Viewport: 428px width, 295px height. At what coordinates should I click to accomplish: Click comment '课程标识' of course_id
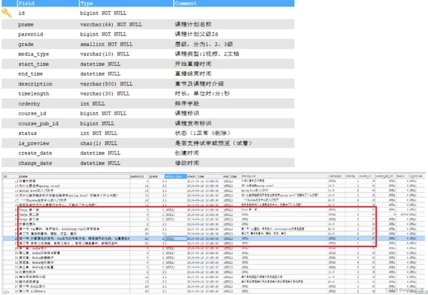pyautogui.click(x=187, y=113)
